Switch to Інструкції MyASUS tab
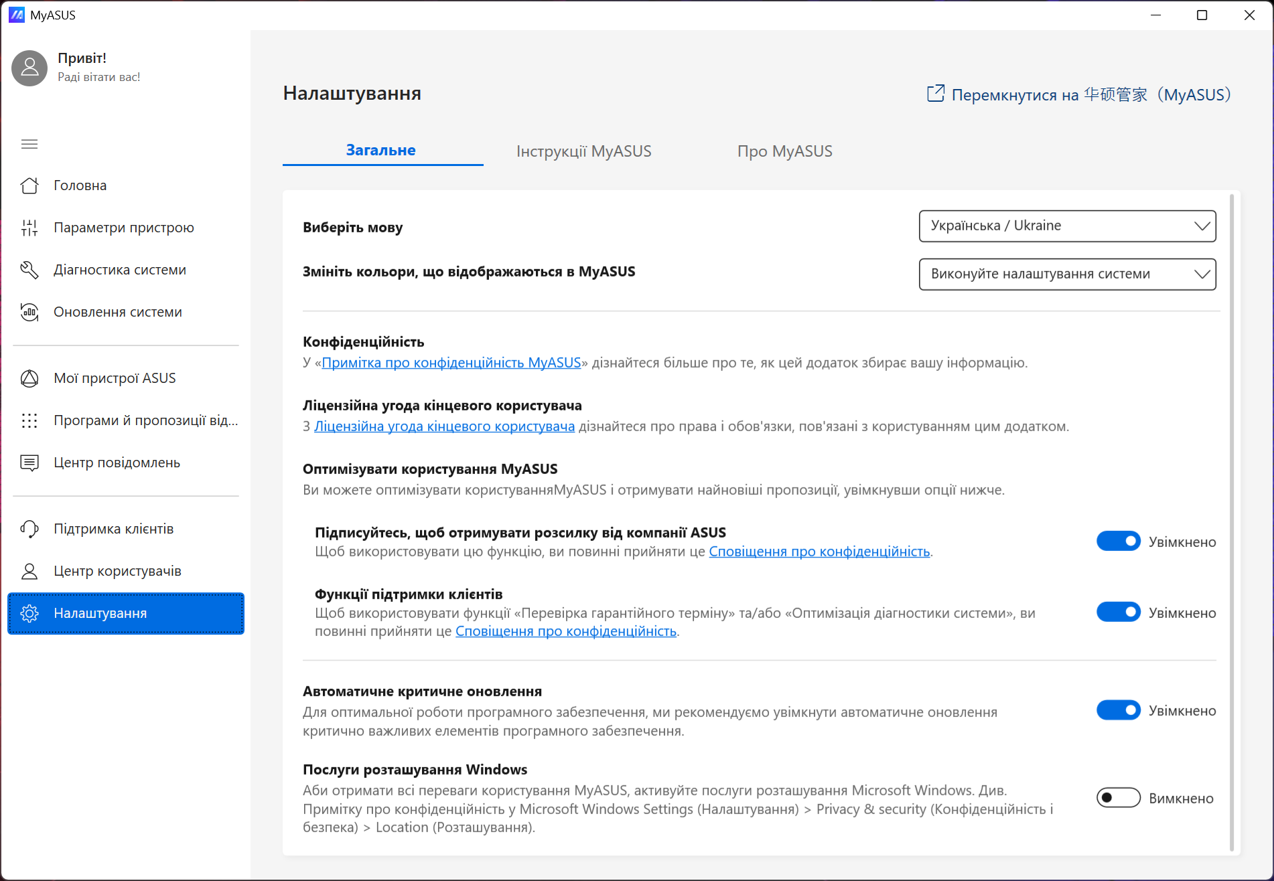1274x881 pixels. [583, 151]
